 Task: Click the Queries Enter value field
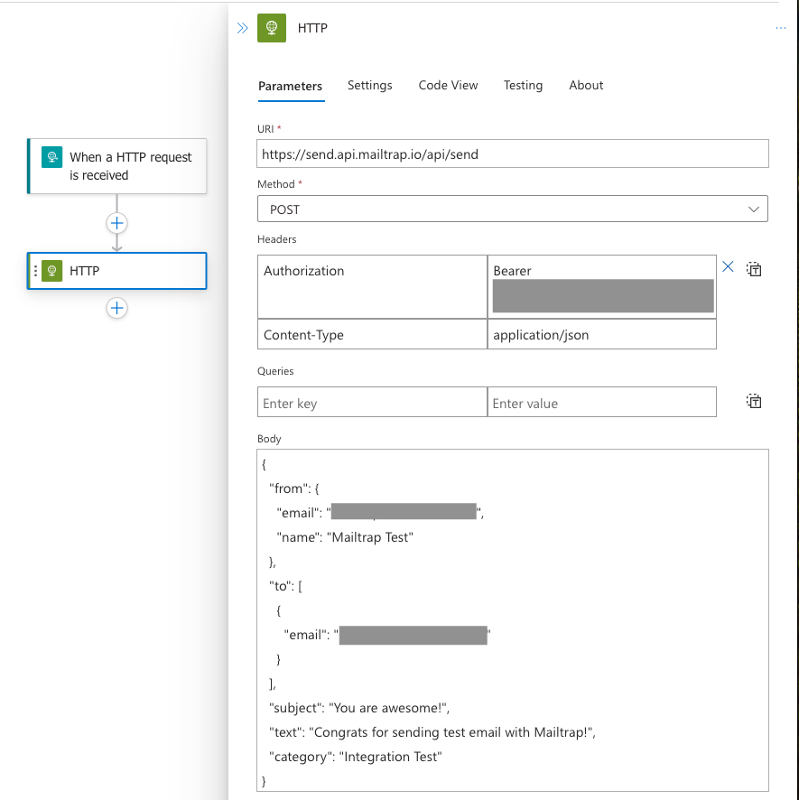(602, 402)
